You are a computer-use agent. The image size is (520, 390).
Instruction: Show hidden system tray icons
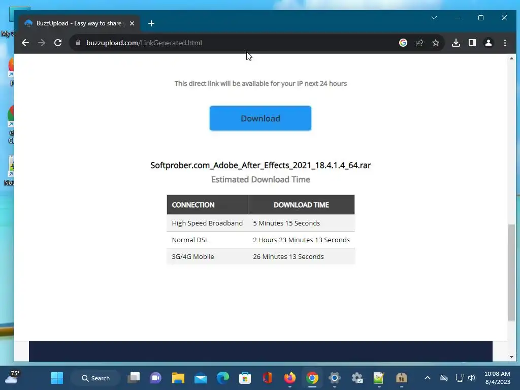[428, 378]
